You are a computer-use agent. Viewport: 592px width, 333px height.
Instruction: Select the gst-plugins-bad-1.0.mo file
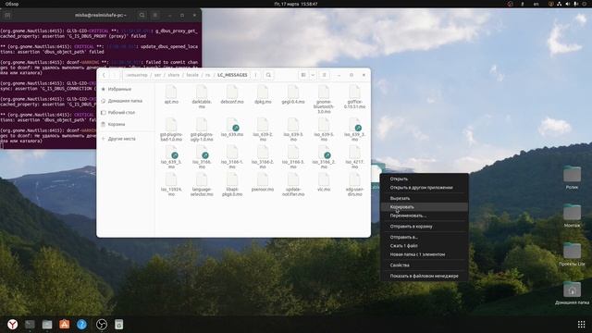(x=171, y=129)
